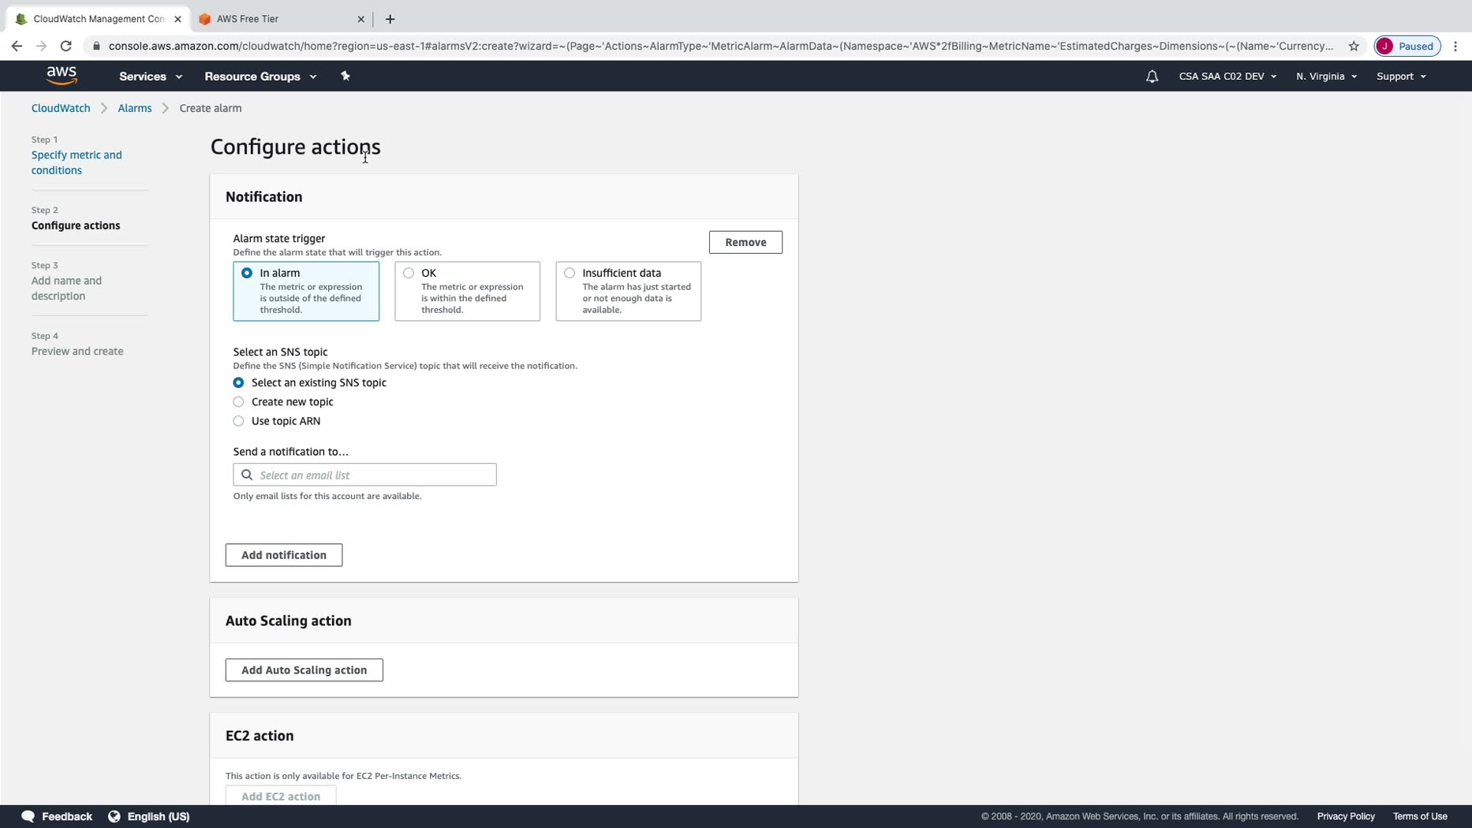Select the Insufficient data state trigger
This screenshot has width=1472, height=828.
click(x=628, y=291)
